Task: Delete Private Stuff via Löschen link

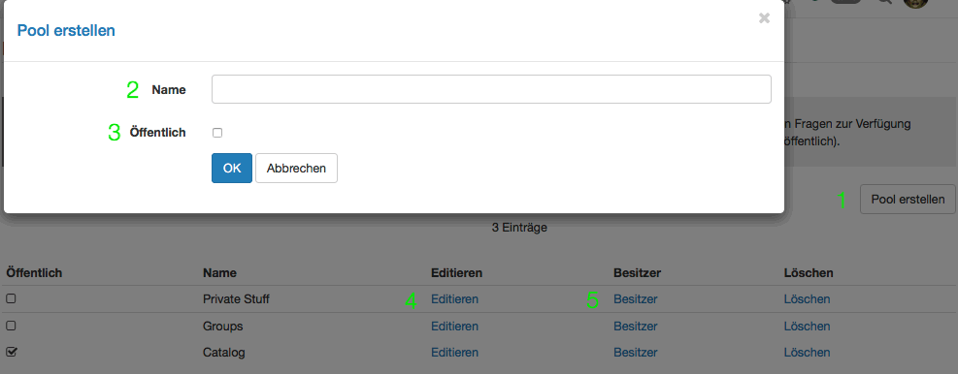Action: click(x=808, y=299)
